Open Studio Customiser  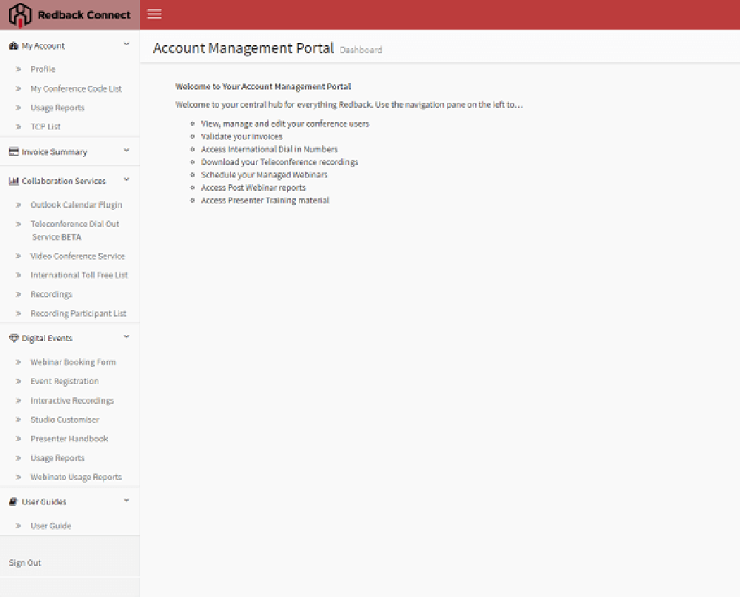pyautogui.click(x=64, y=419)
